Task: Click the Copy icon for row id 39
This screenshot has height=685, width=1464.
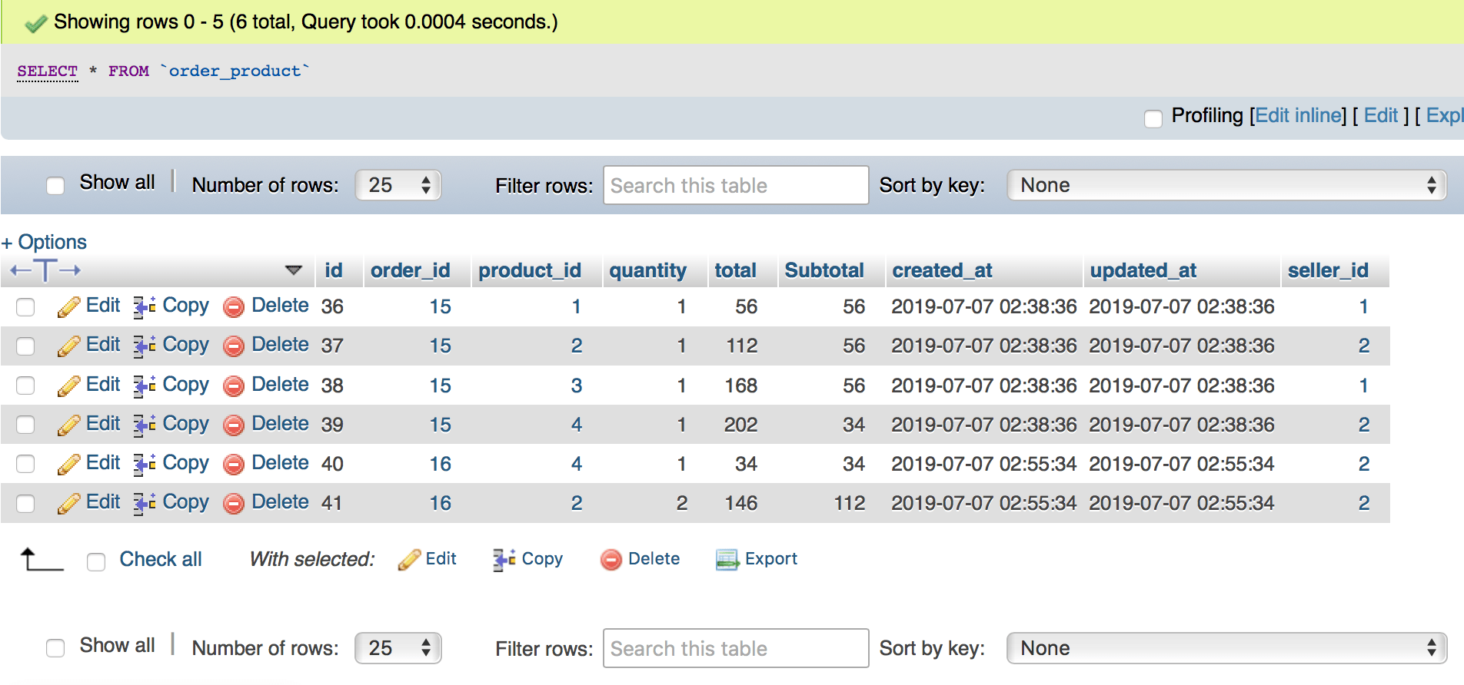Action: click(145, 425)
